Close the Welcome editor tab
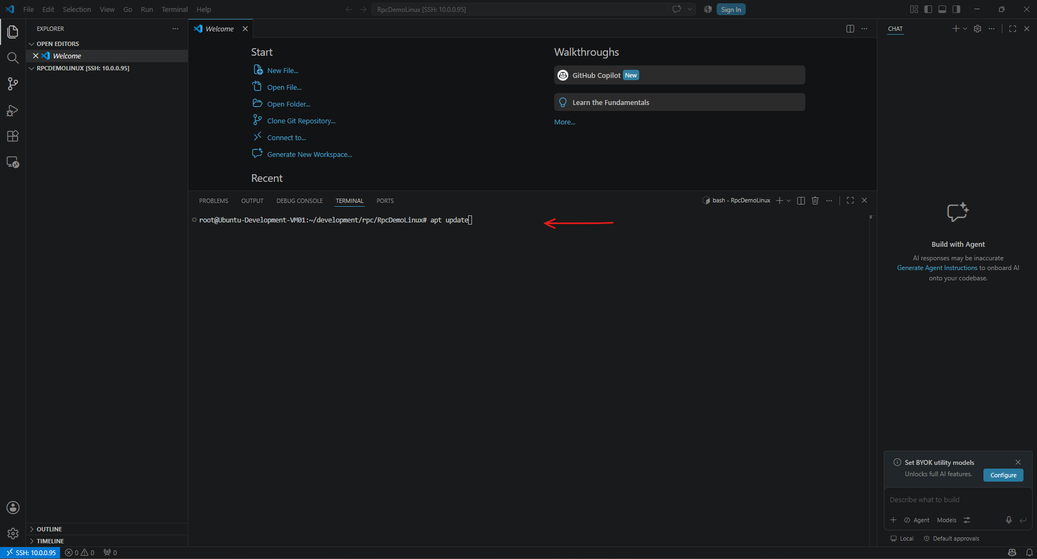The width and height of the screenshot is (1037, 559). (245, 29)
